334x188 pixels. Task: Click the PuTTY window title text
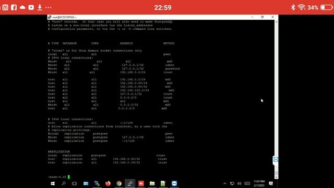click(64, 17)
